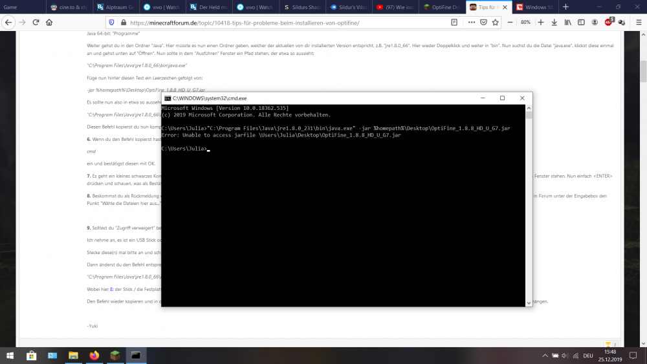Reset zoom level showing 80%
The height and width of the screenshot is (364, 647).
(525, 22)
